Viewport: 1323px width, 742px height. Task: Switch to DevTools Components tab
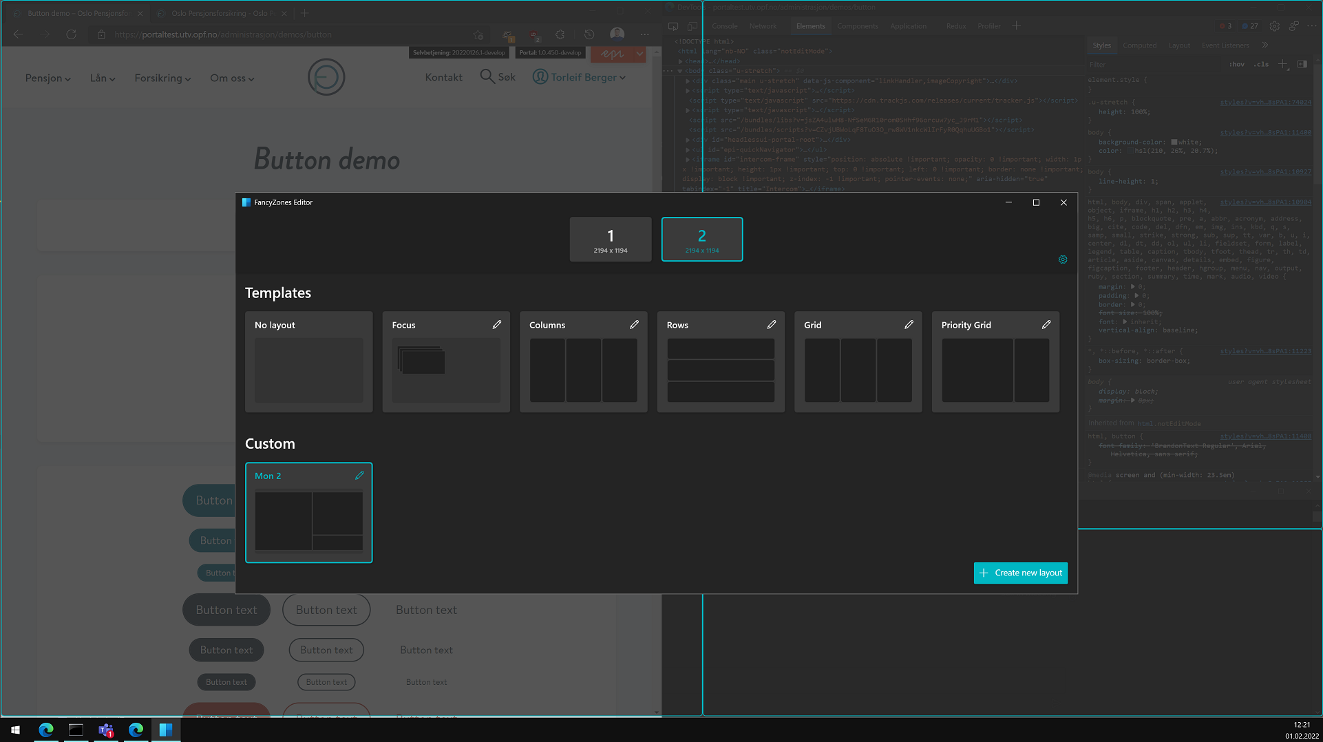(x=858, y=26)
